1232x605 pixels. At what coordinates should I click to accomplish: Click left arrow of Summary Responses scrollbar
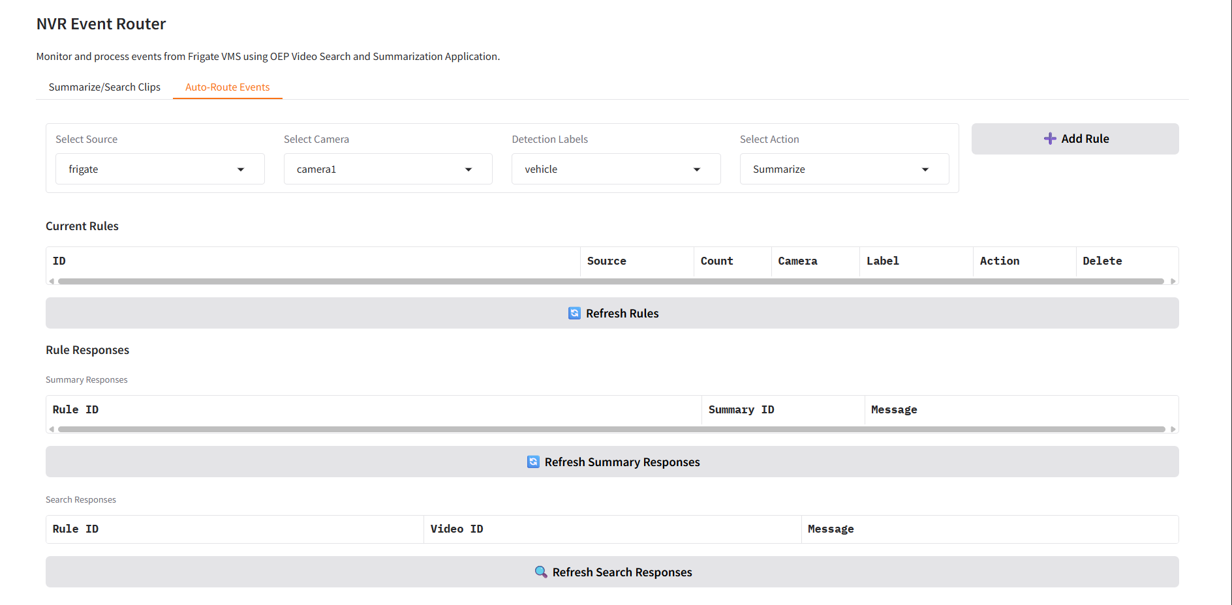[x=52, y=430]
